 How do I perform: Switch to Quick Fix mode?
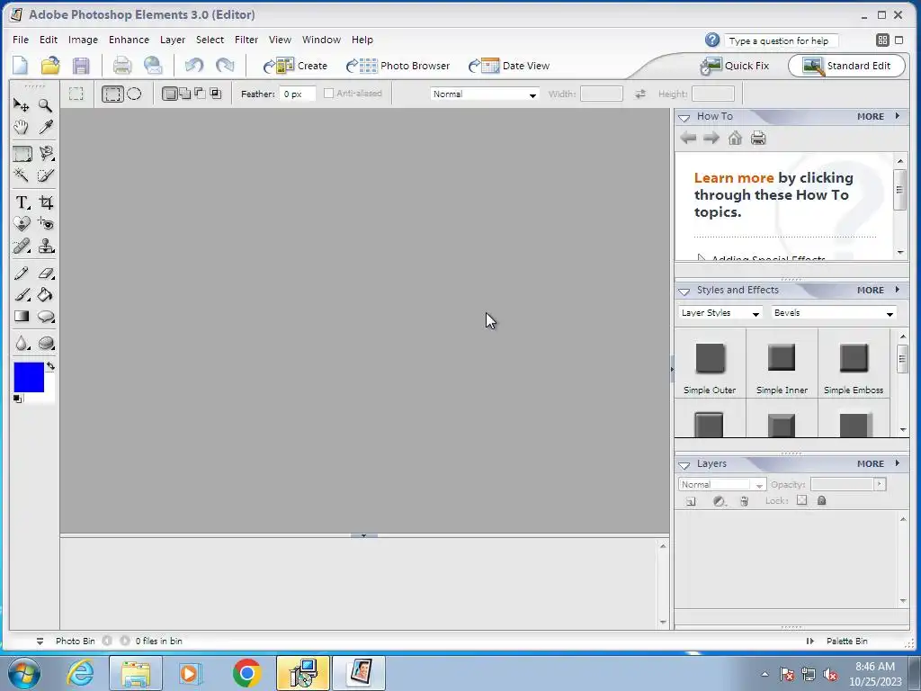(734, 66)
